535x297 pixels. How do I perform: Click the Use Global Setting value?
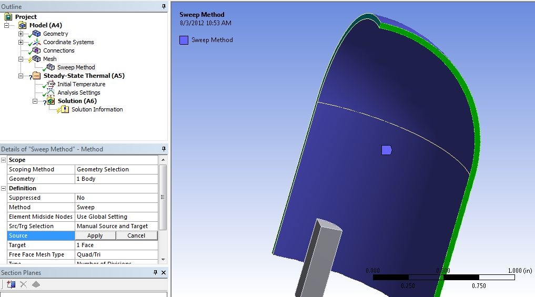[x=116, y=217]
